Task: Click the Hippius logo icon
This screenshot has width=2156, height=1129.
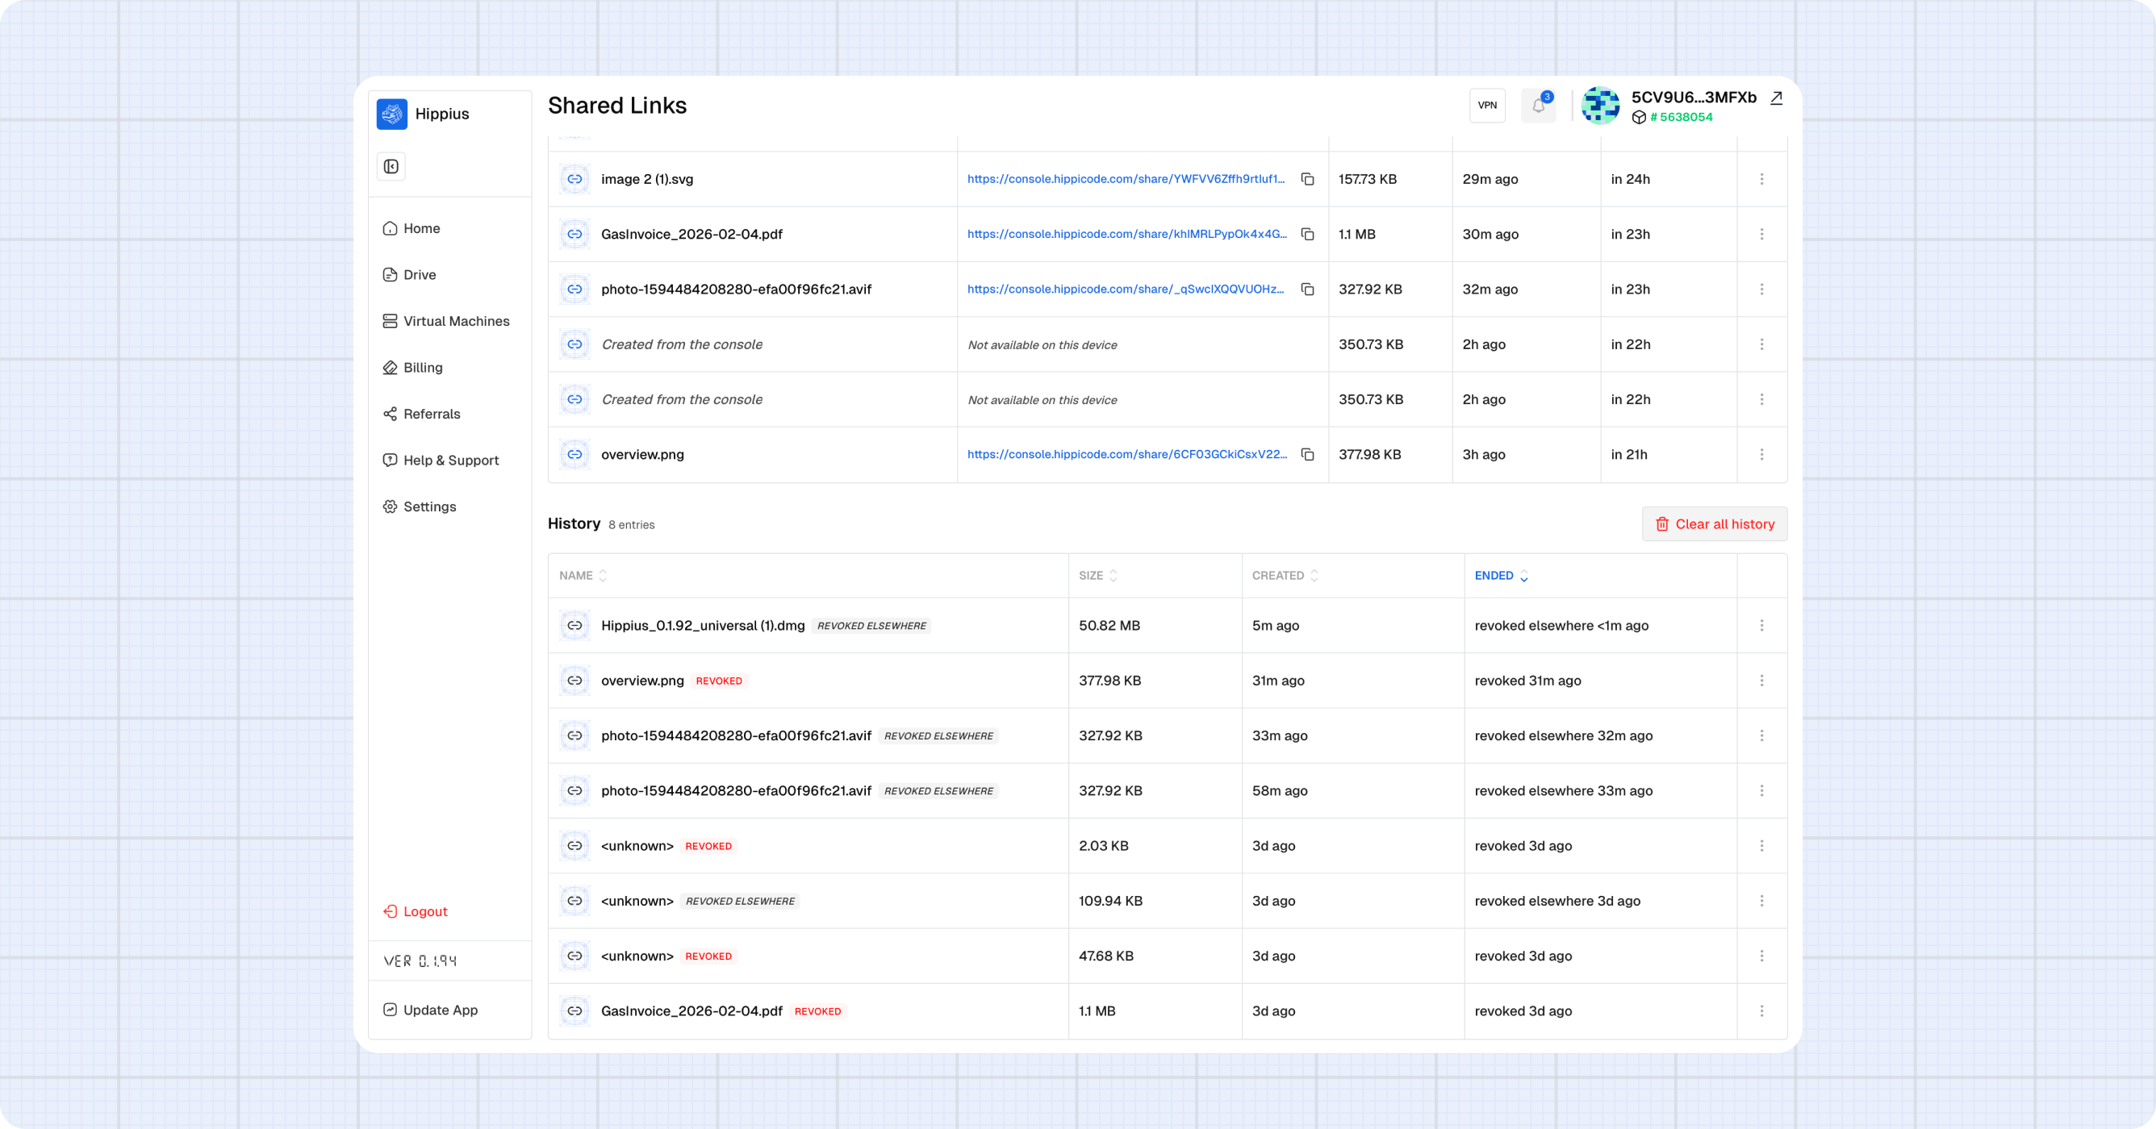Action: (x=391, y=114)
